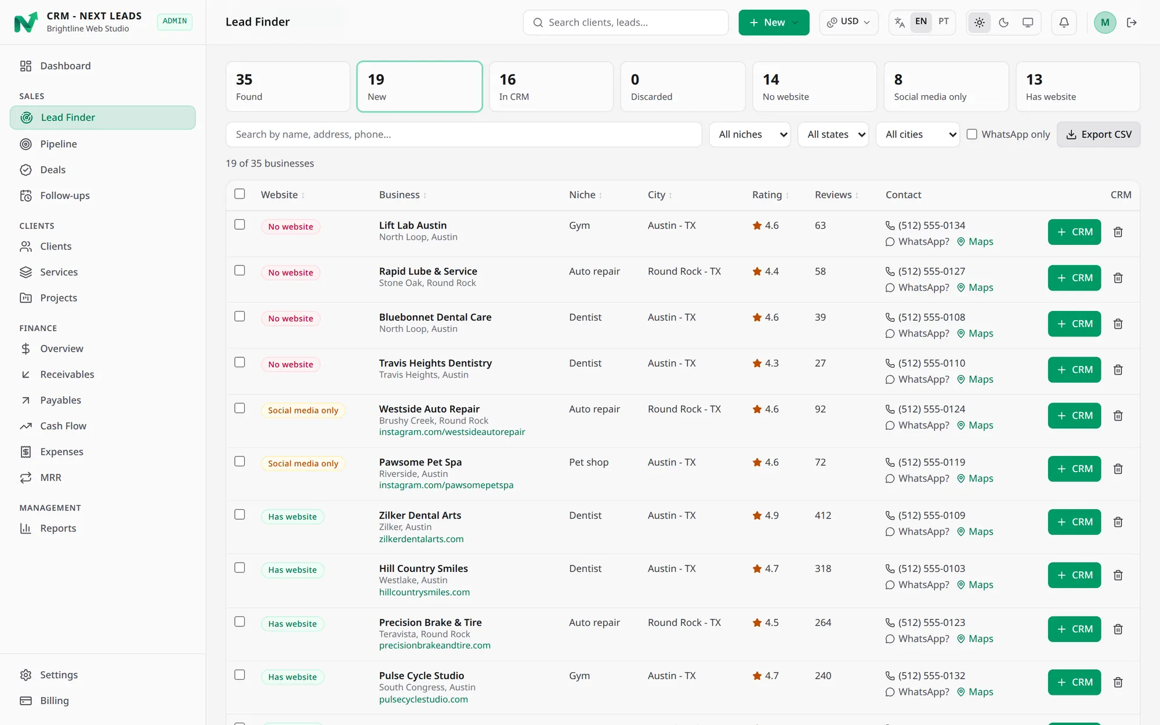The image size is (1160, 725).
Task: Open the user avatar M
Action: point(1104,22)
